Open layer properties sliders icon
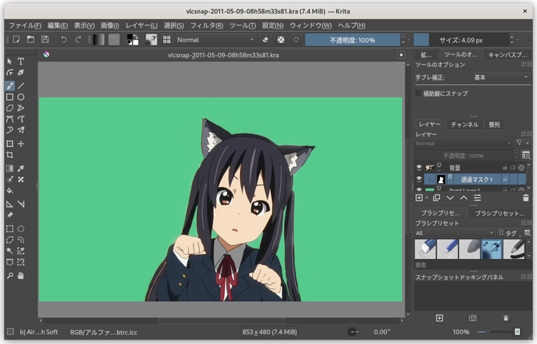537x344 pixels. pyautogui.click(x=478, y=198)
